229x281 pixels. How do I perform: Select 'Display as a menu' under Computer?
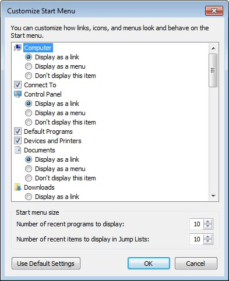[x=29, y=66]
